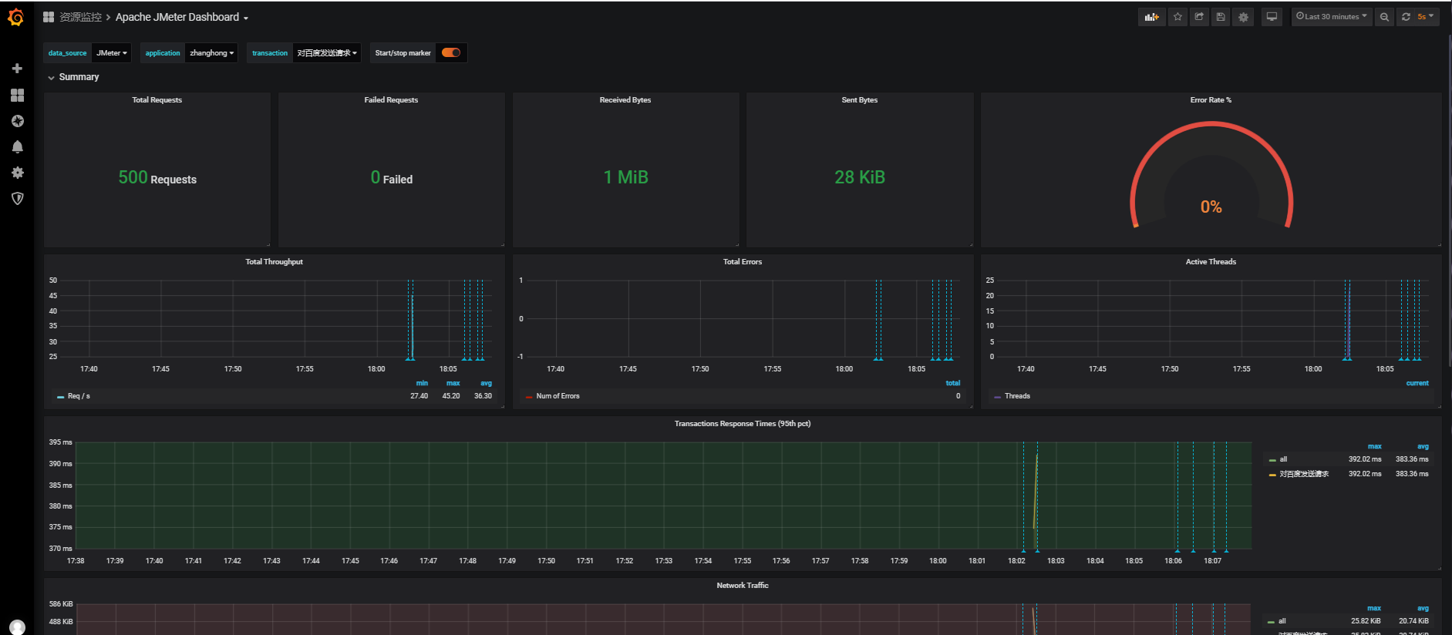Open the Total Requests panel title menu
This screenshot has width=1452, height=635.
(x=157, y=100)
